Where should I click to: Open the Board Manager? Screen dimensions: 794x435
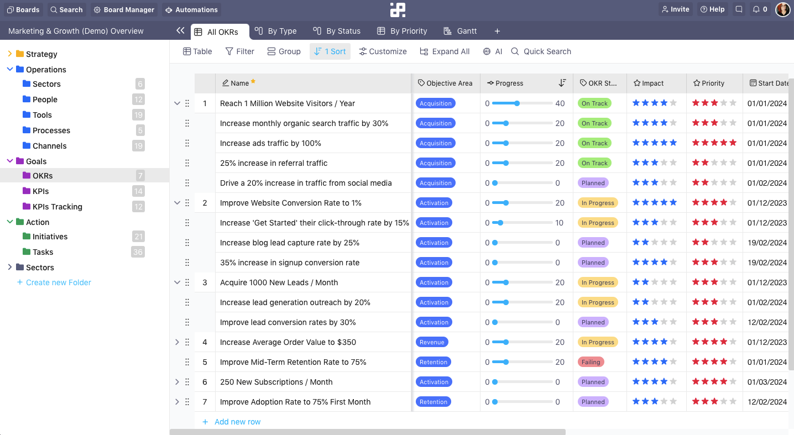click(x=123, y=9)
